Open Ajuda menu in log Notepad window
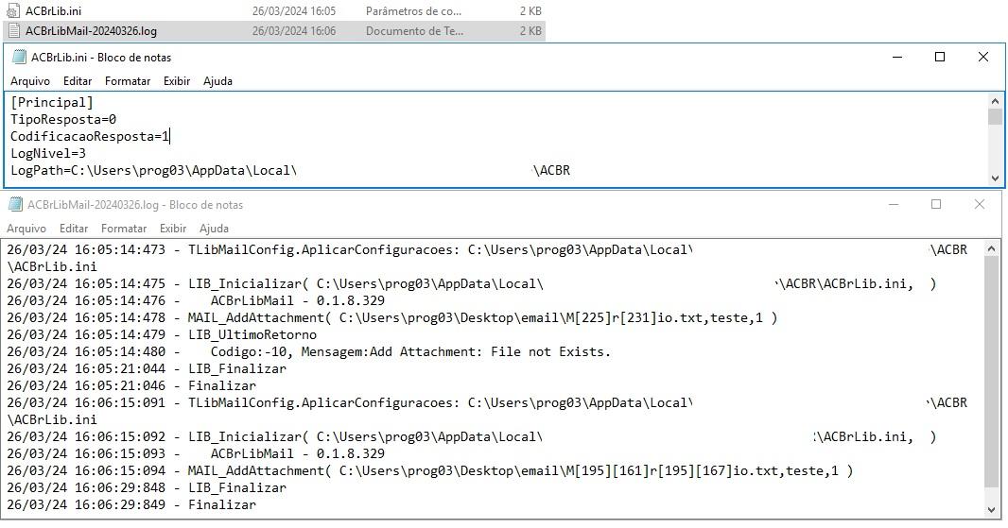This screenshot has height=528, width=1008. coord(214,228)
